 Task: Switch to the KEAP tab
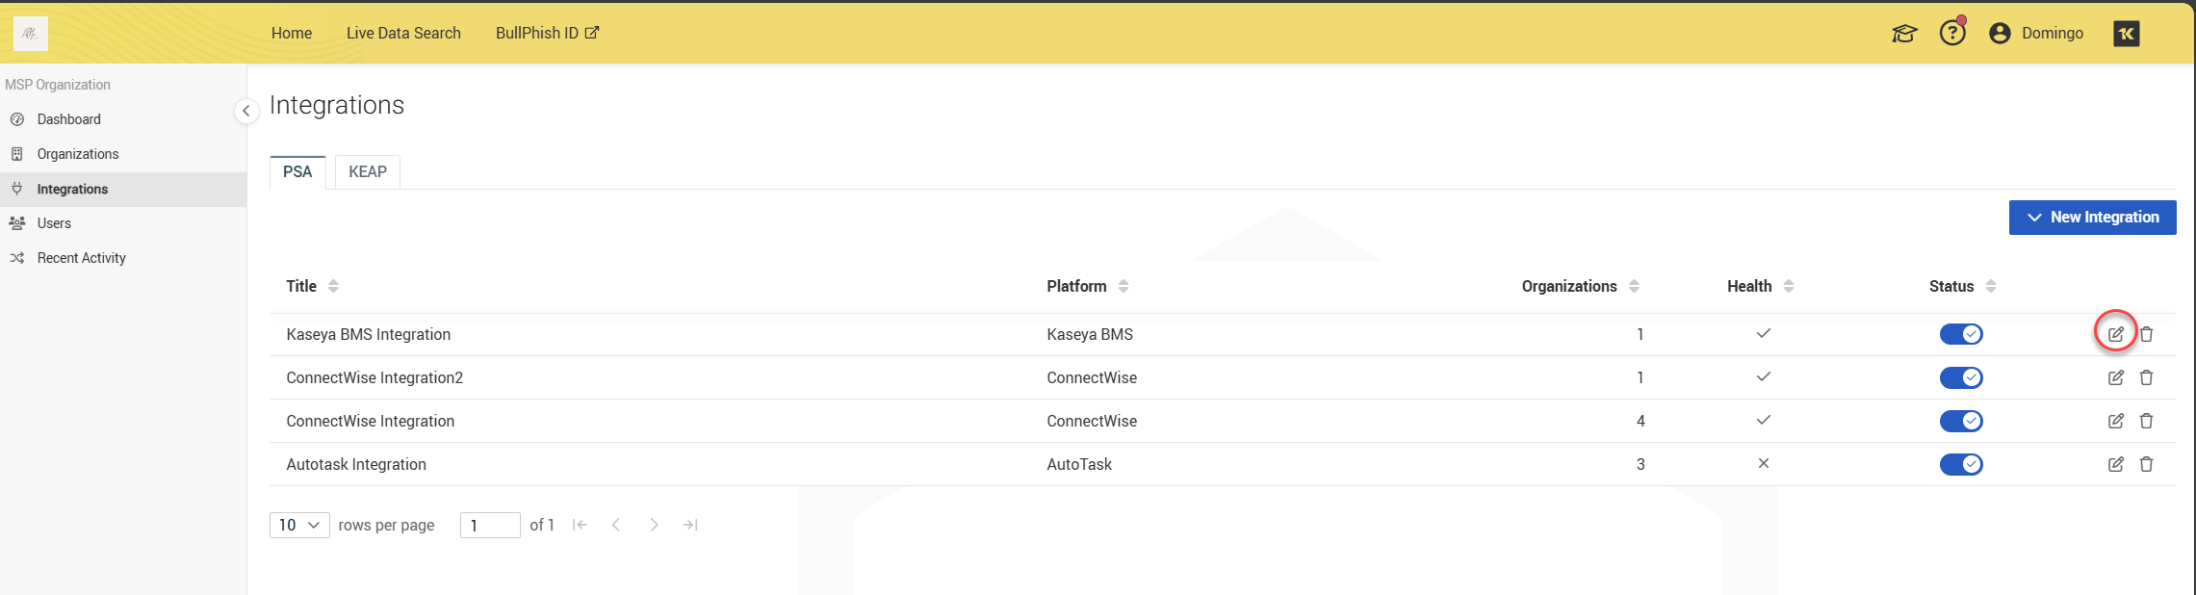(x=367, y=171)
